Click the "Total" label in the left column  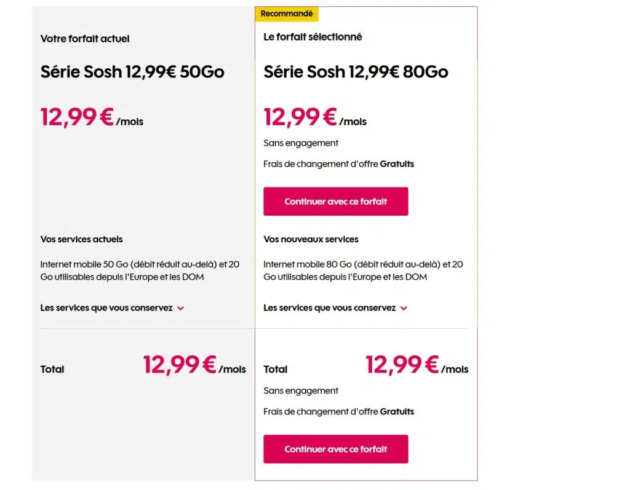click(x=52, y=369)
